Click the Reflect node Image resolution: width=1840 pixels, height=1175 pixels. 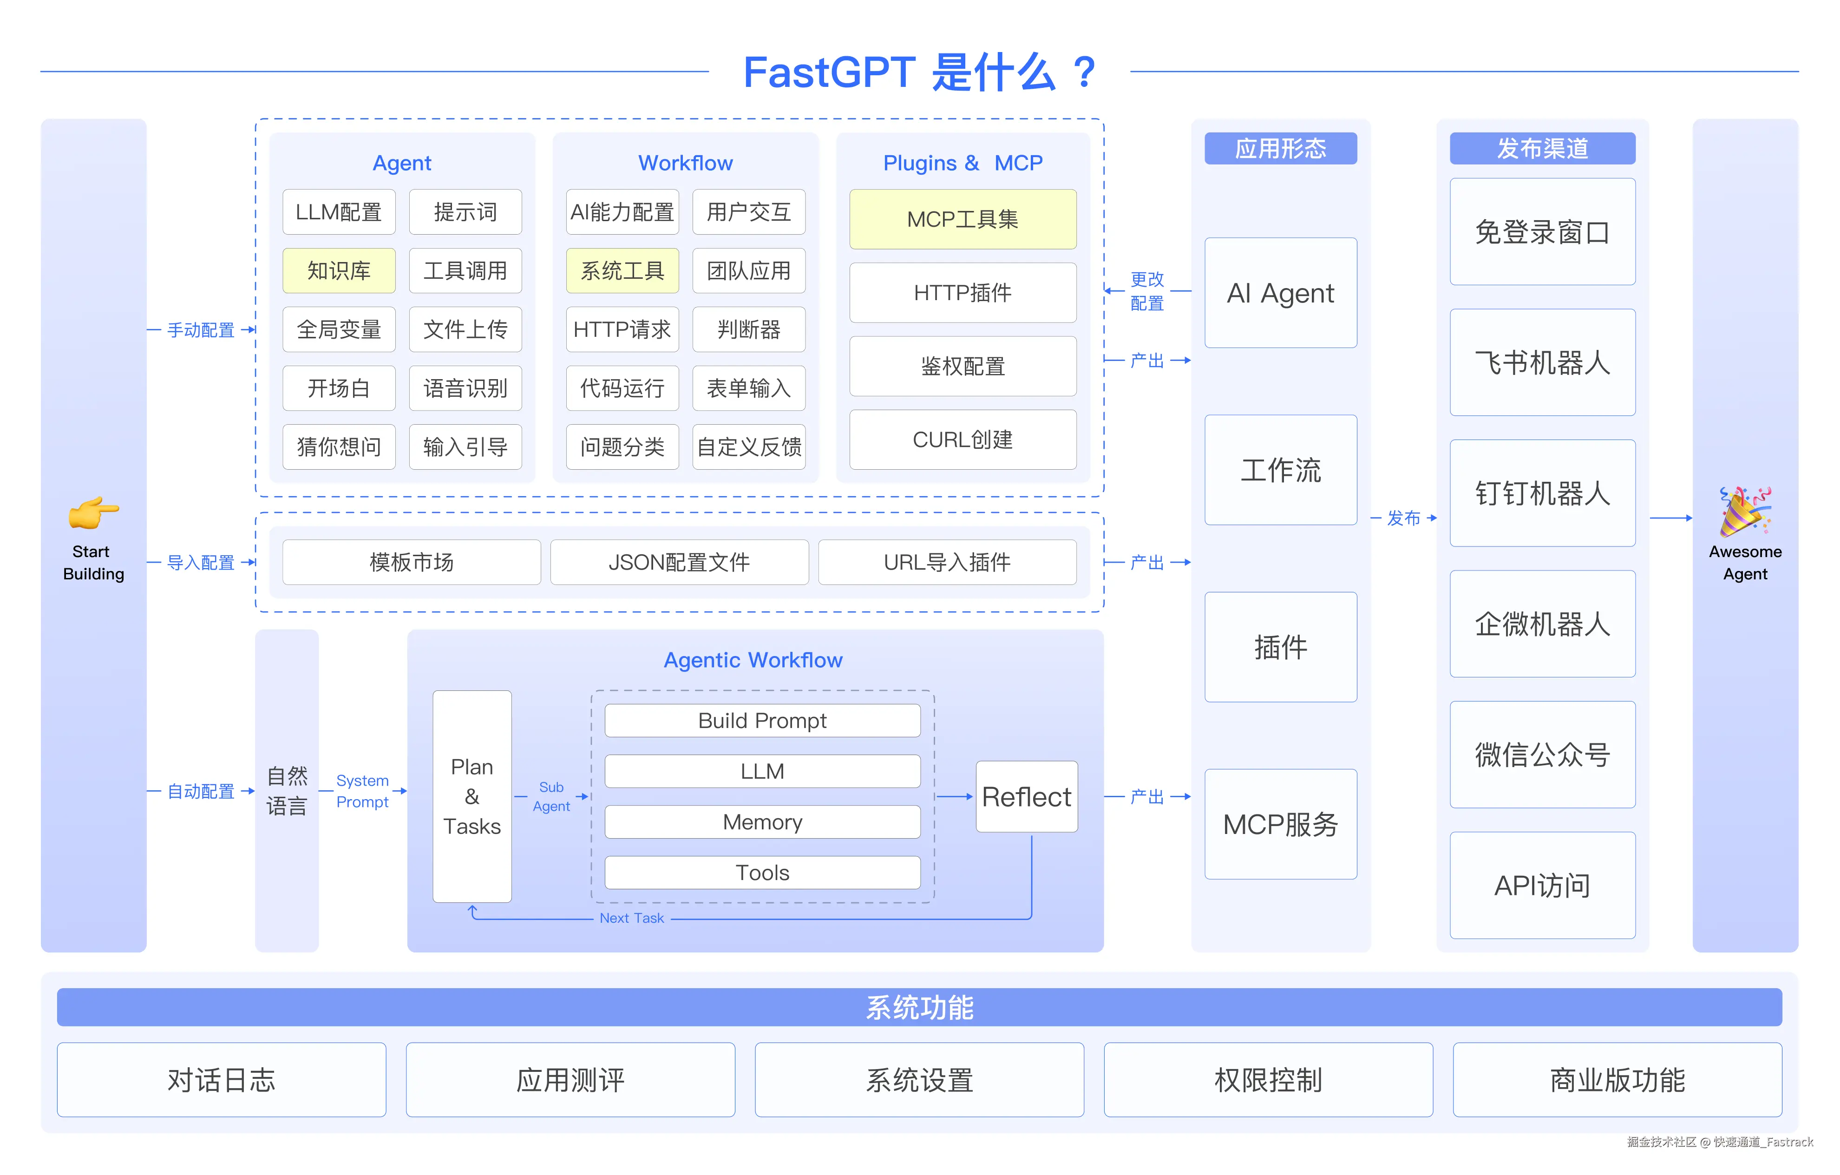pos(1026,797)
